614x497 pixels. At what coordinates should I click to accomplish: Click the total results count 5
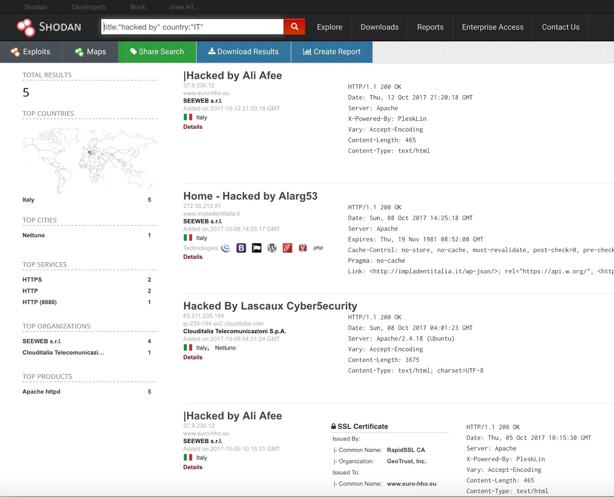(x=26, y=92)
